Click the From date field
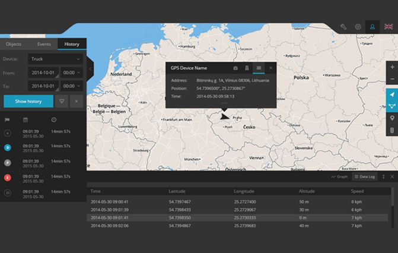 [x=43, y=72]
